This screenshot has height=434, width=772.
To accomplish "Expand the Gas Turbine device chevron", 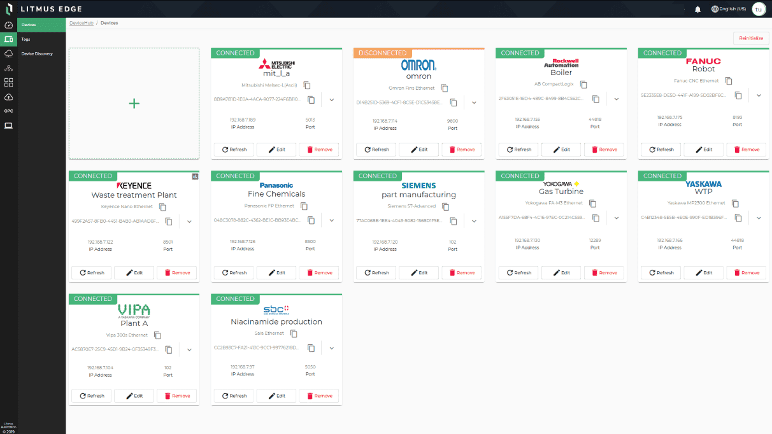I will [617, 218].
